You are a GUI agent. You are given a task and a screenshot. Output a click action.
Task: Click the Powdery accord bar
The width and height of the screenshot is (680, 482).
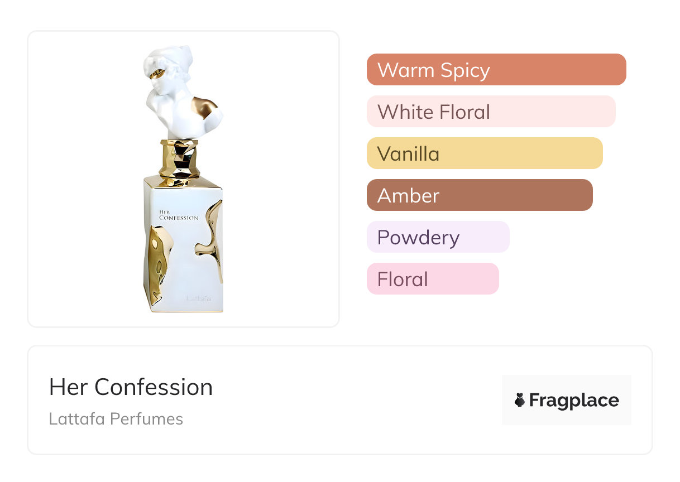click(x=438, y=237)
